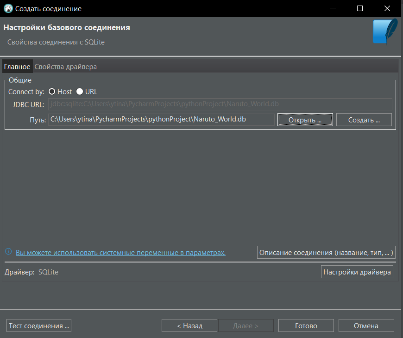Image resolution: width=403 pixels, height=338 pixels.
Task: Switch to Главное tab
Action: tap(17, 67)
